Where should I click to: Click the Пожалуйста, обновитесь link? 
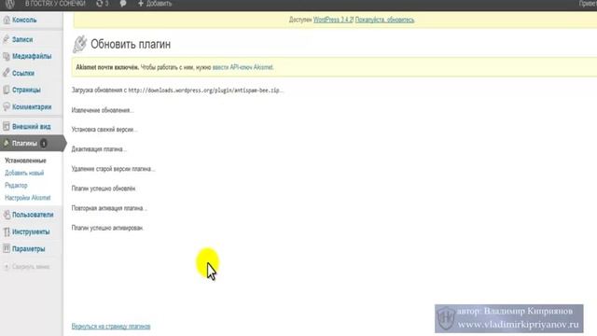point(384,20)
